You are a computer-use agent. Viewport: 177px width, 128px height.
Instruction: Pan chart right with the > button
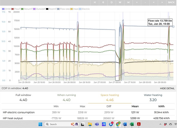pos(162,3)
